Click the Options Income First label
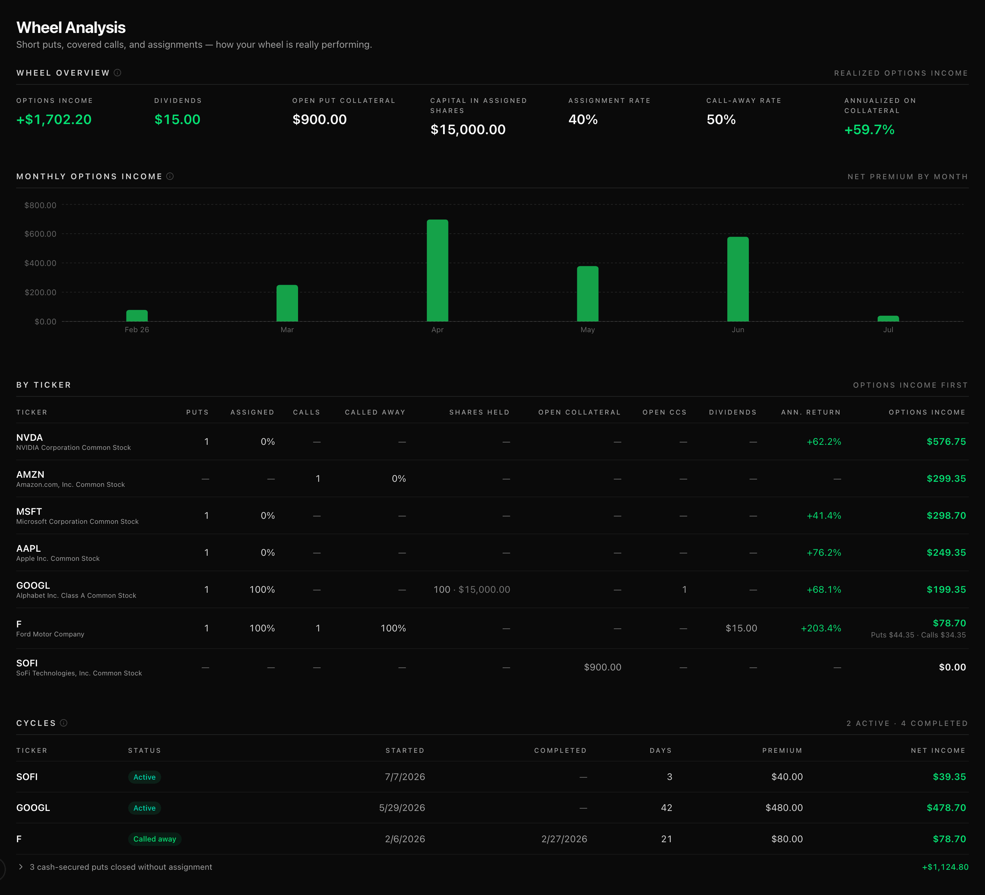The width and height of the screenshot is (985, 895). tap(910, 385)
